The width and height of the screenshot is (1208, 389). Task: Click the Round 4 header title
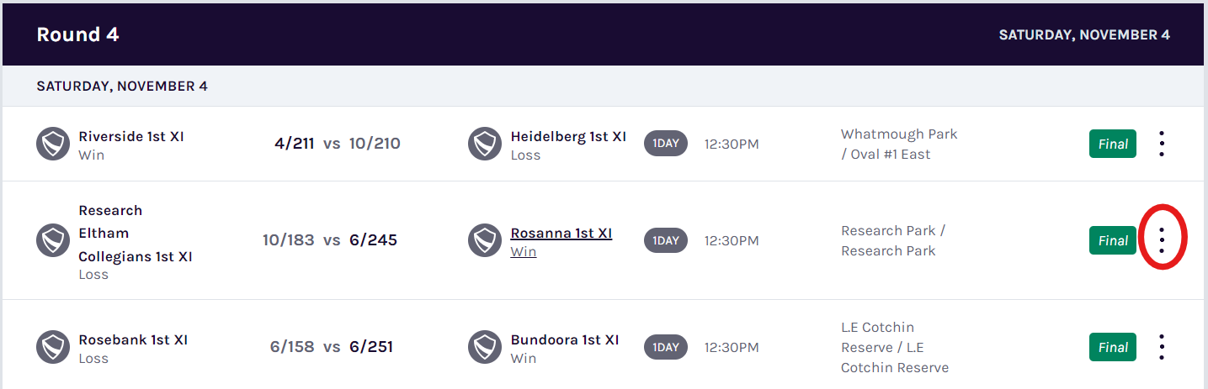77,34
